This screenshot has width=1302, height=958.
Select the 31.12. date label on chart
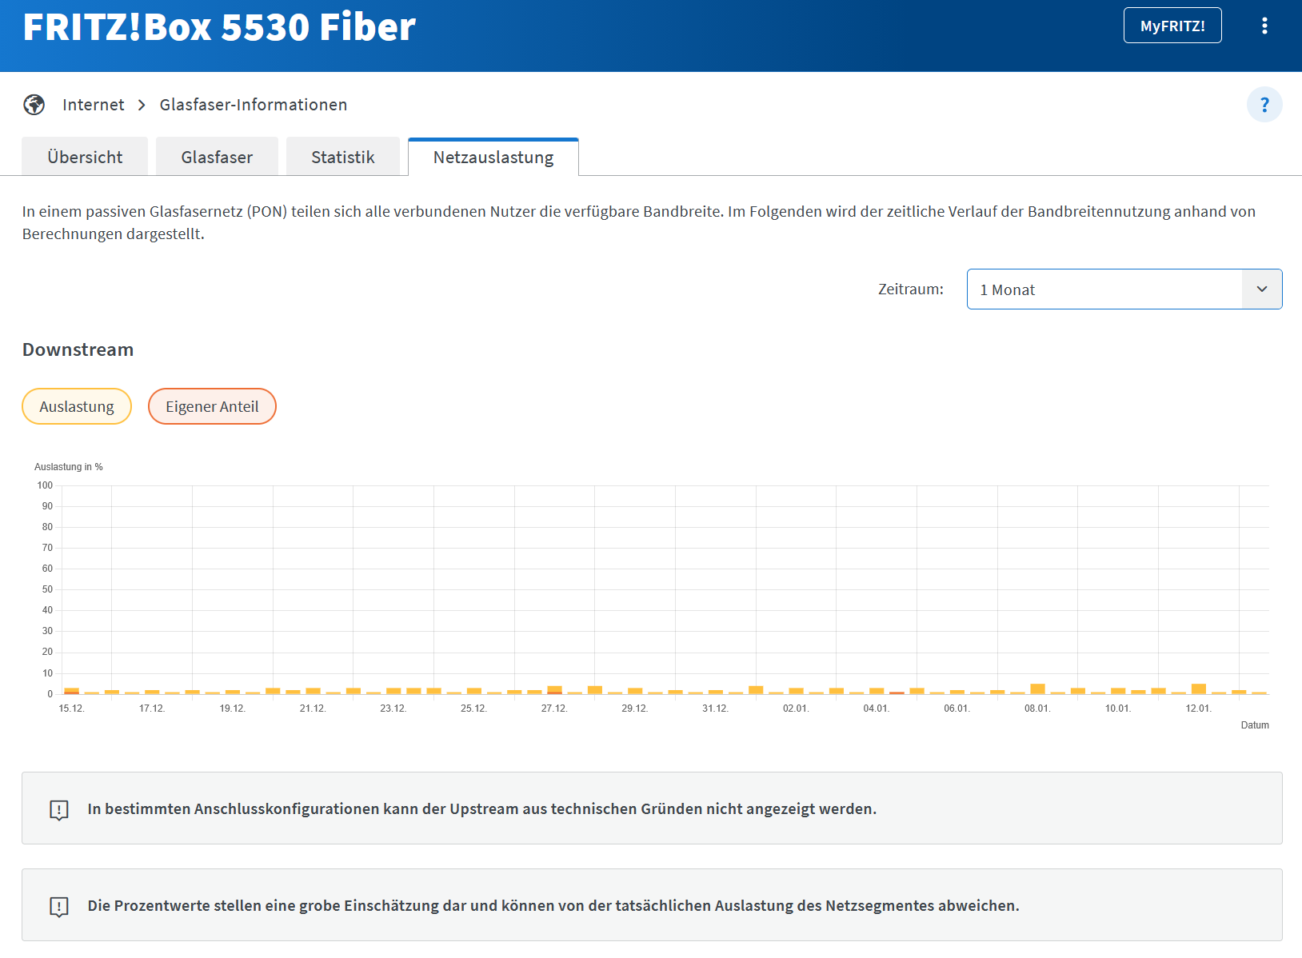pos(715,709)
